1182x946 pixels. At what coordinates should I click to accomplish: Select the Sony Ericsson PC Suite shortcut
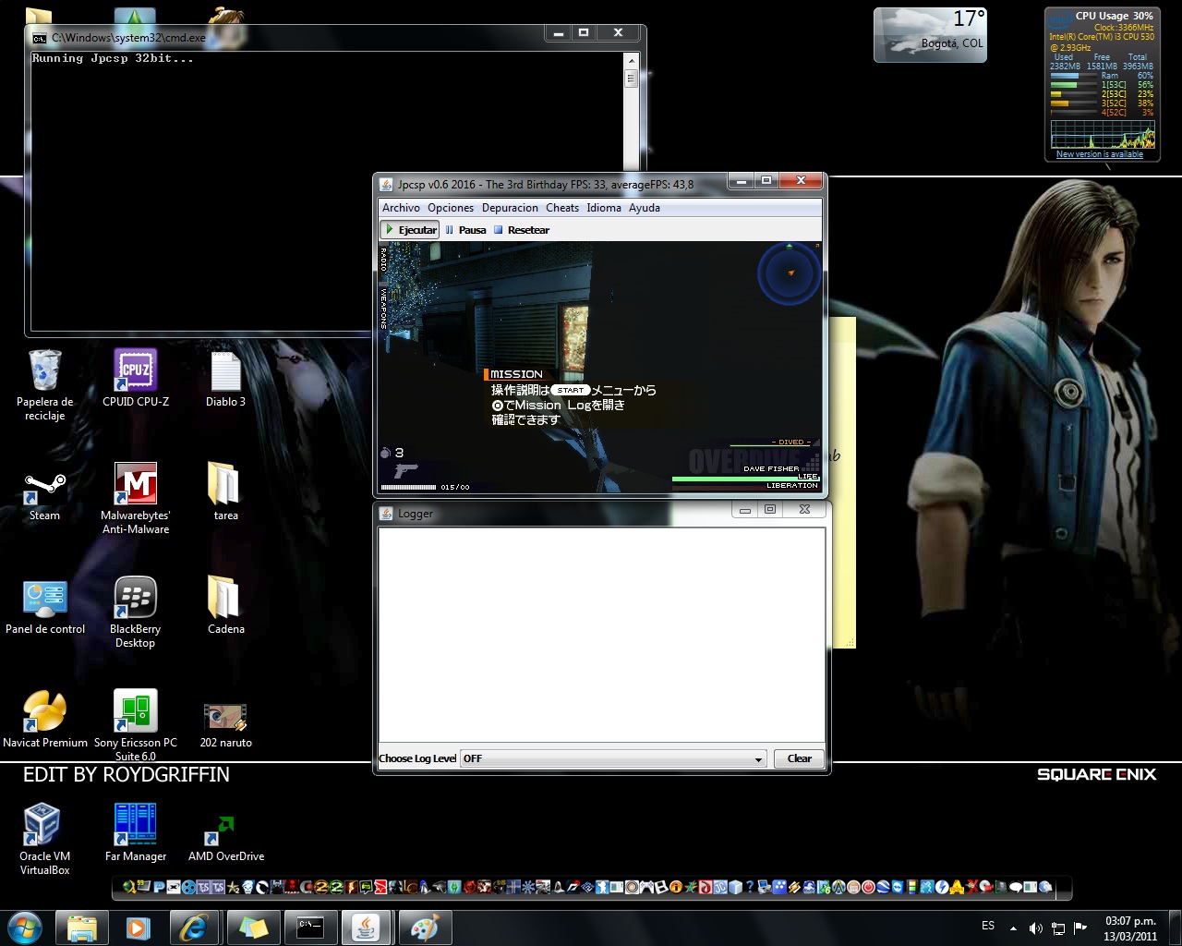[136, 726]
